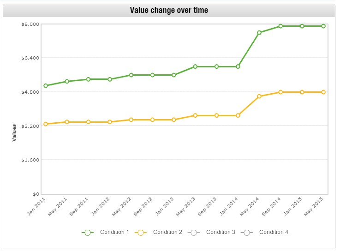340x252 pixels.
Task: Show the series via the Condition 4 legend label
Action: coord(274,232)
